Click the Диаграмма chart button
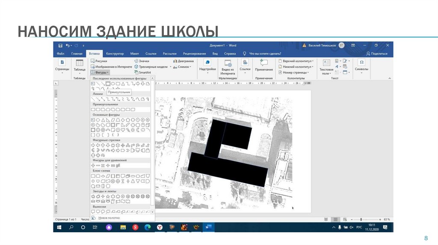 tap(183, 61)
